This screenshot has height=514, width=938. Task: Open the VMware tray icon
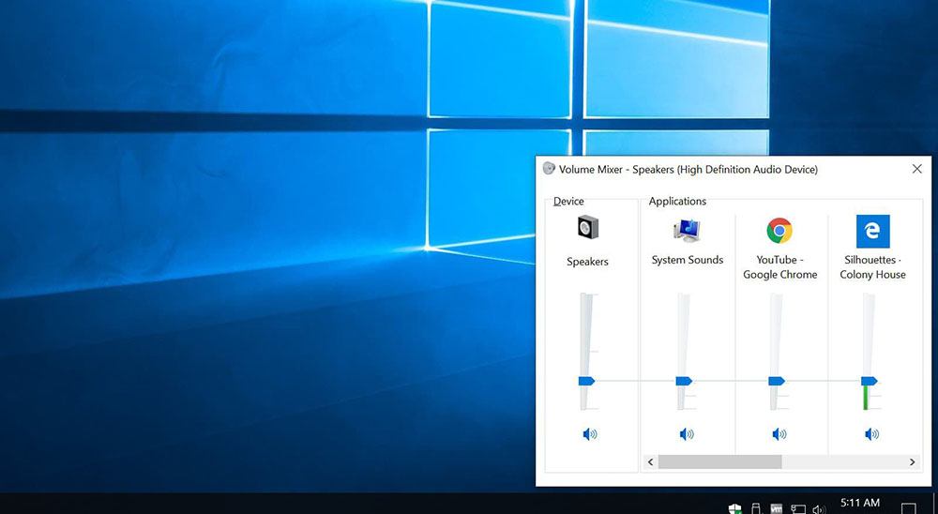click(777, 508)
